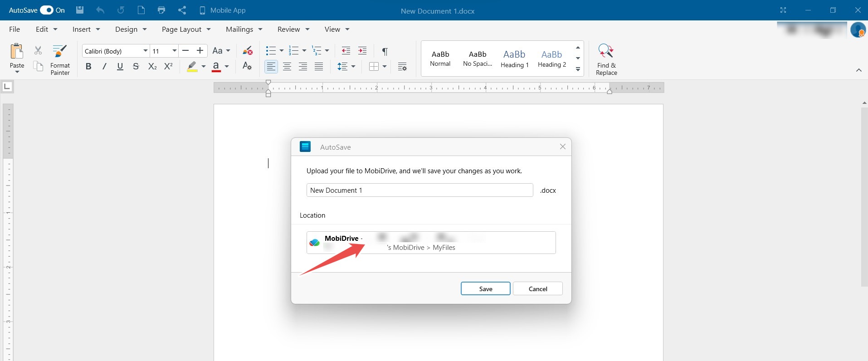This screenshot has width=868, height=361.
Task: Click the Save floppy disk icon
Action: [80, 10]
